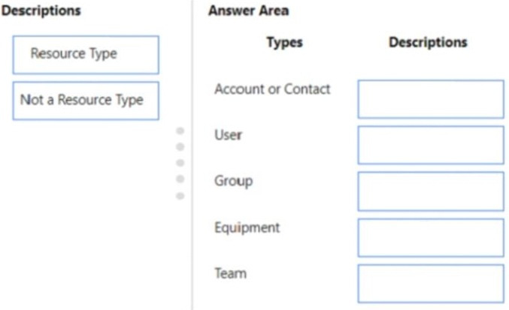Click the answer box beside Group
509x310 pixels.
coord(431,191)
